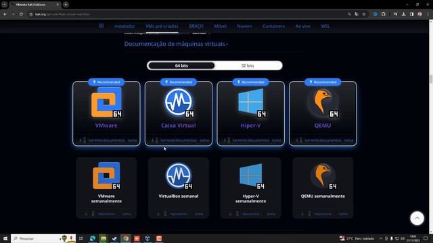This screenshot has height=243, width=433.
Task: Open the Containers nav item
Action: (x=273, y=26)
